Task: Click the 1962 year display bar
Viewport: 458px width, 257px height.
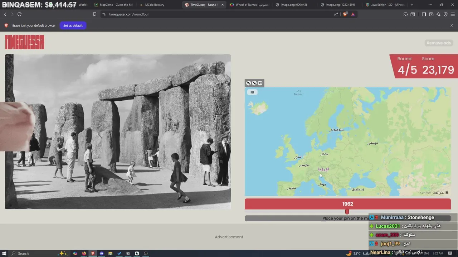Action: click(347, 204)
